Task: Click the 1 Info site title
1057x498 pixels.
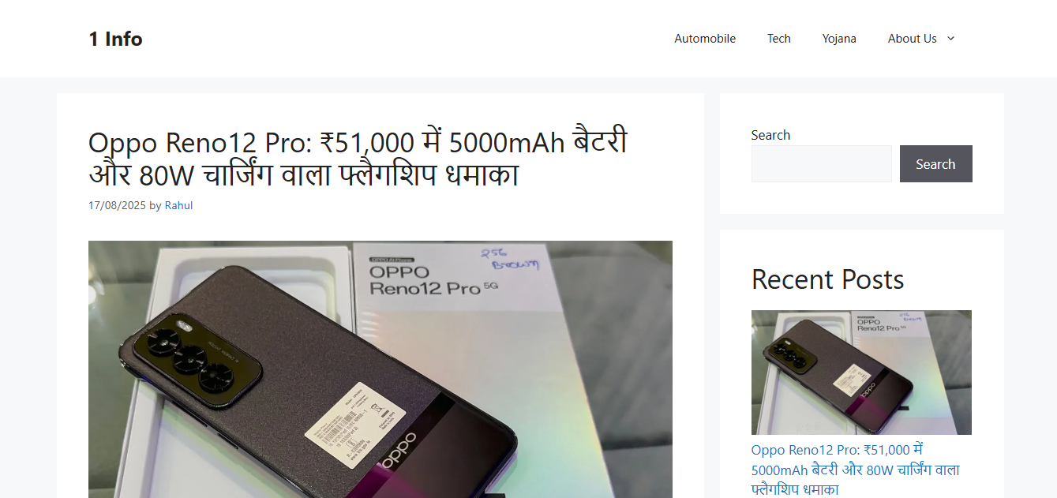Action: pos(115,39)
